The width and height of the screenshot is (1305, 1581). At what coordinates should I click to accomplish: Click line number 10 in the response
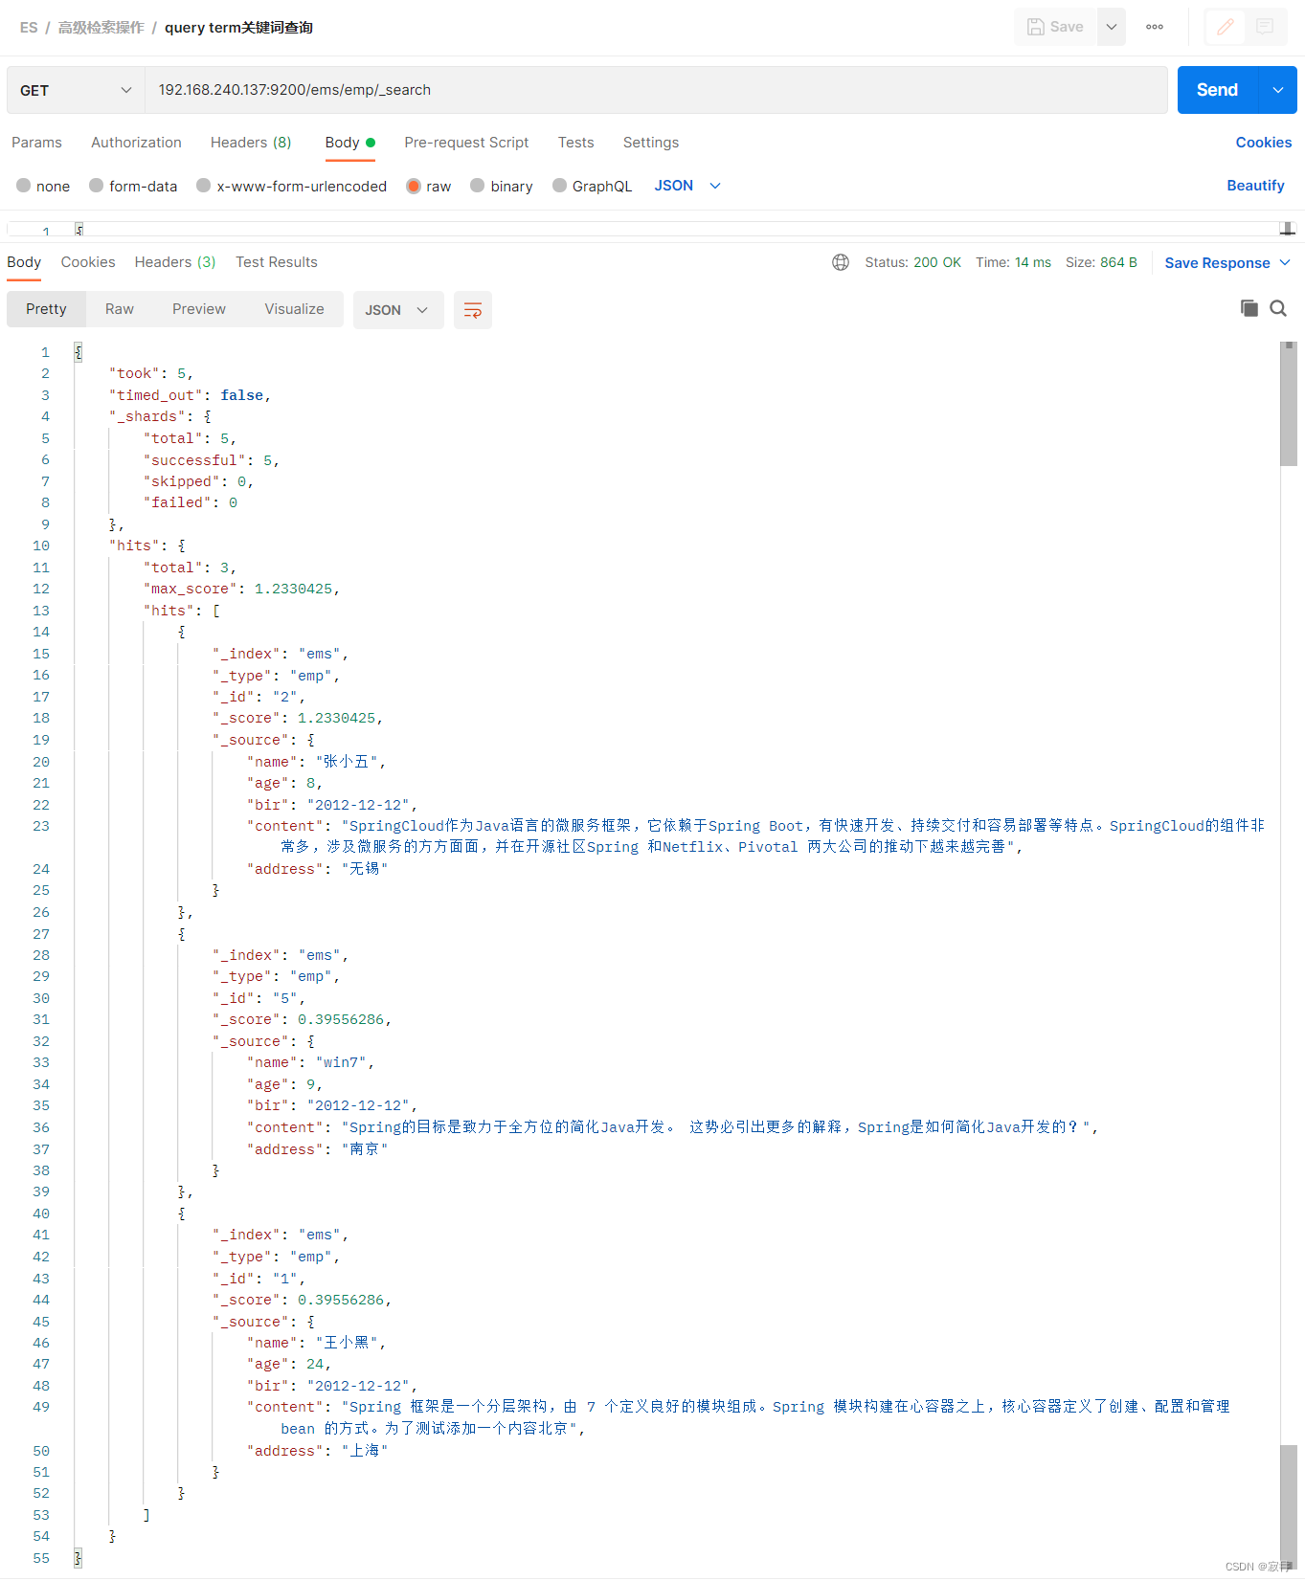coord(41,546)
